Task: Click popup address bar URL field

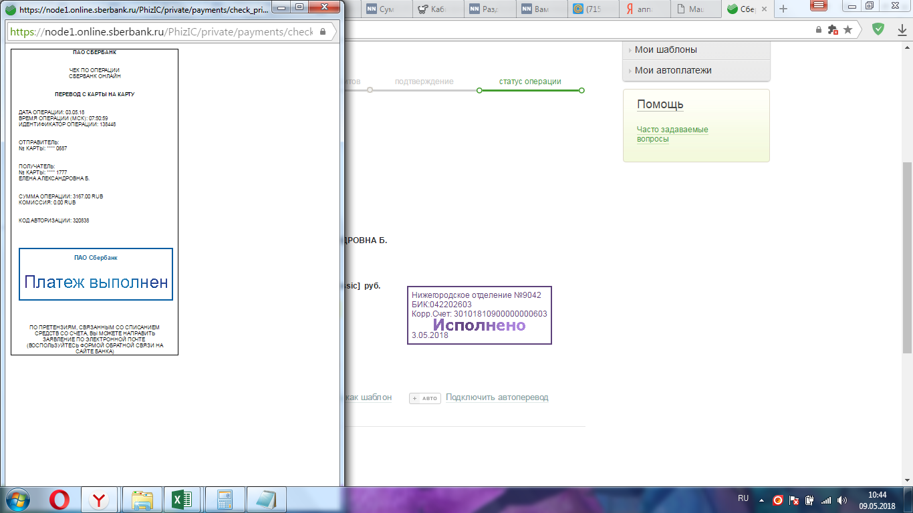Action: pyautogui.click(x=161, y=31)
